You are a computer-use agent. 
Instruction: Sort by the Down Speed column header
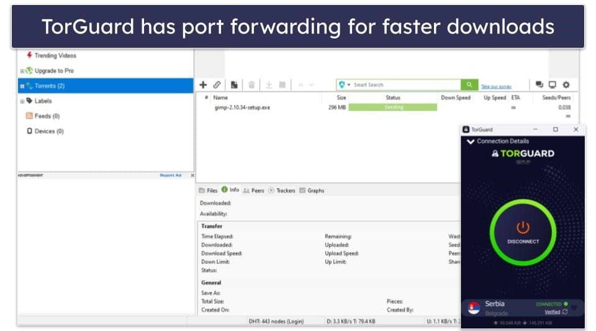pyautogui.click(x=455, y=97)
